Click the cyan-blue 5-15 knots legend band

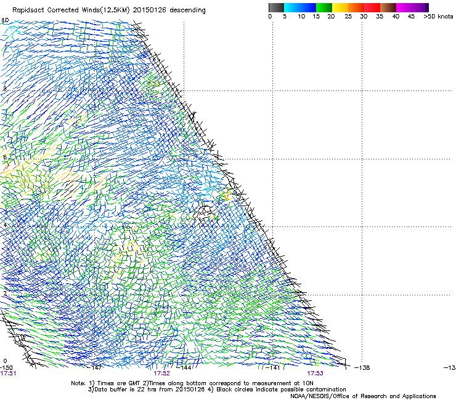[300, 7]
